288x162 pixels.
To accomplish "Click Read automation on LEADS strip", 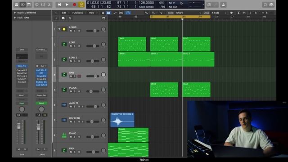I will tap(41, 103).
